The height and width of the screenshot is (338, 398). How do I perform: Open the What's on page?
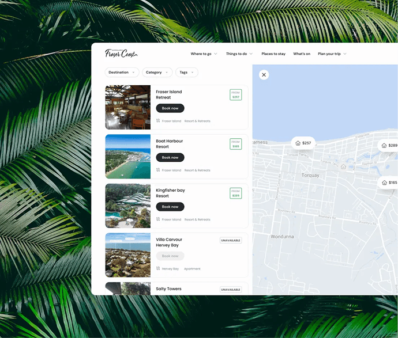point(301,54)
